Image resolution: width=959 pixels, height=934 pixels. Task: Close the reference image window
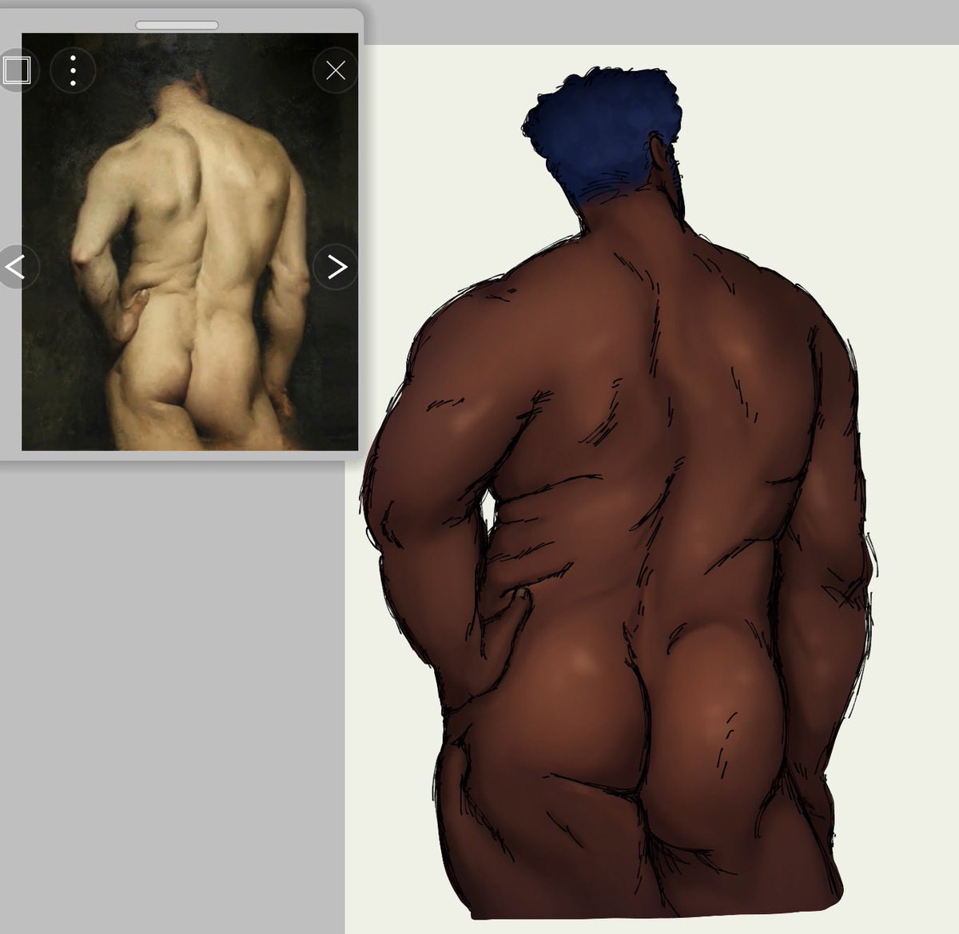coord(336,71)
